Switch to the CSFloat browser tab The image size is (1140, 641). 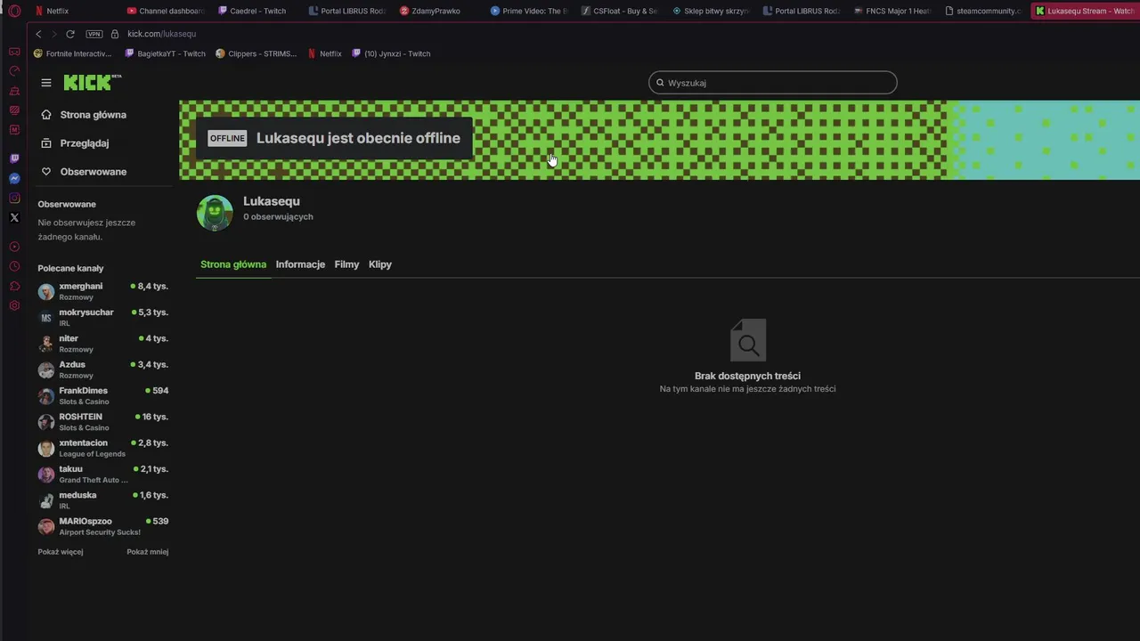[x=619, y=12]
